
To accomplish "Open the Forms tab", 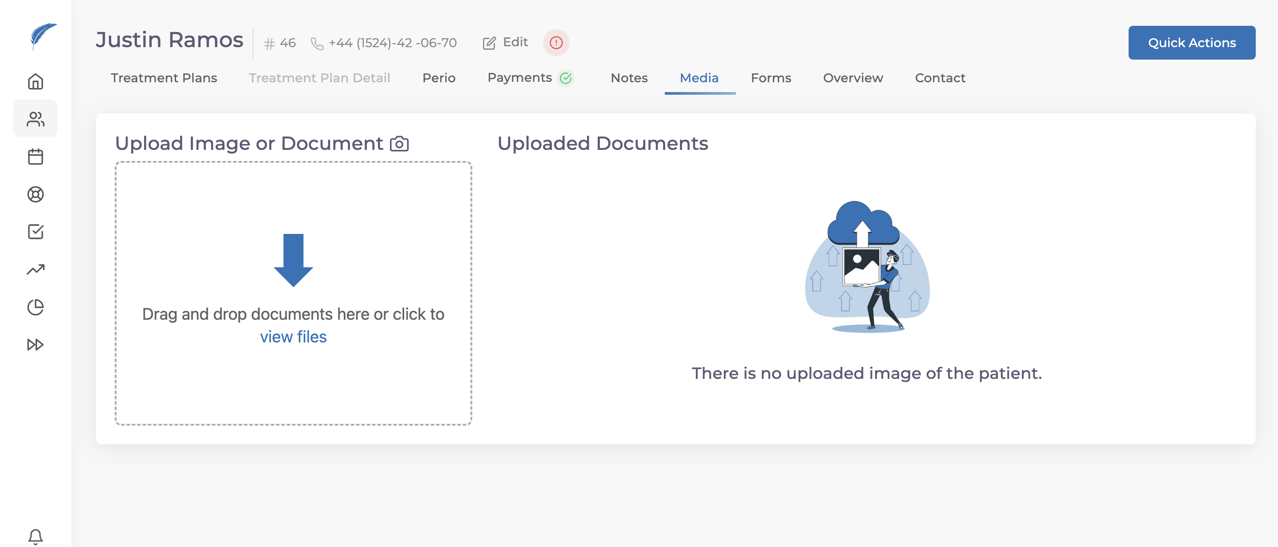I will 771,78.
